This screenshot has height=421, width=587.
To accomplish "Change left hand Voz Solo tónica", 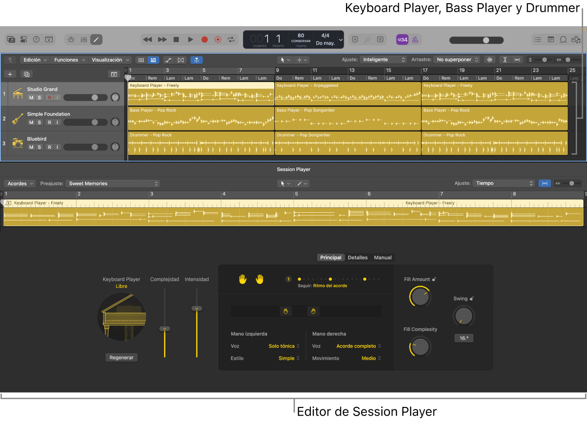I will 284,346.
